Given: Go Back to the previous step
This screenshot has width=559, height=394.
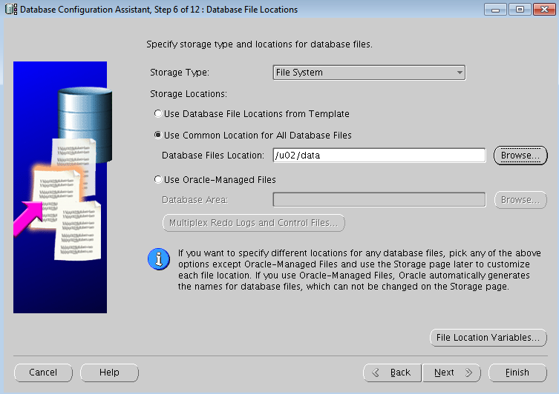Looking at the screenshot, I should pos(392,373).
